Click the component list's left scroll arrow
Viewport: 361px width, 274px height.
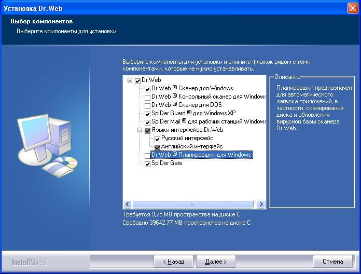pos(128,204)
